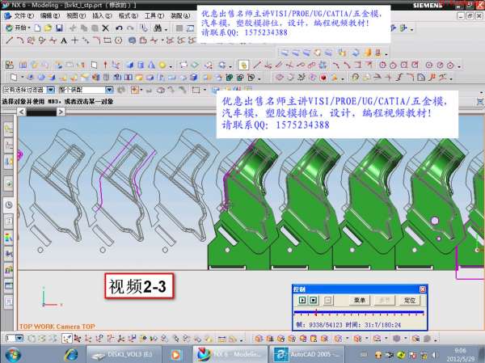Screen dimensions: 485x363
Task: Open the 文件 (File) menu
Action: [x=23, y=15]
